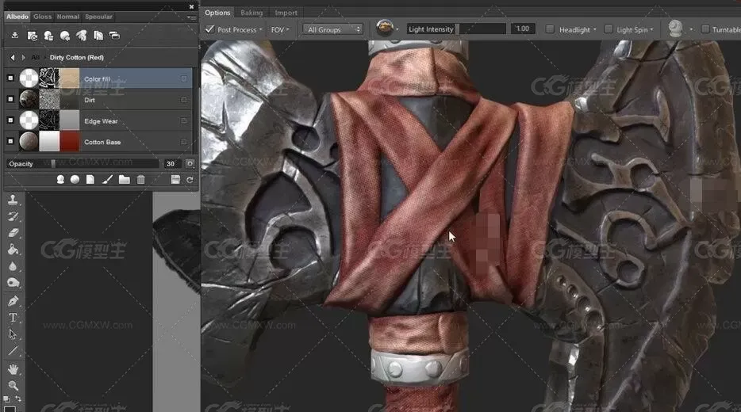Go back with the left arrow
The height and width of the screenshot is (412, 741).
[x=13, y=58]
